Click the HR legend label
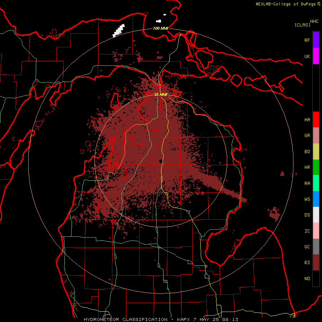The image size is (322, 322). pos(307,167)
